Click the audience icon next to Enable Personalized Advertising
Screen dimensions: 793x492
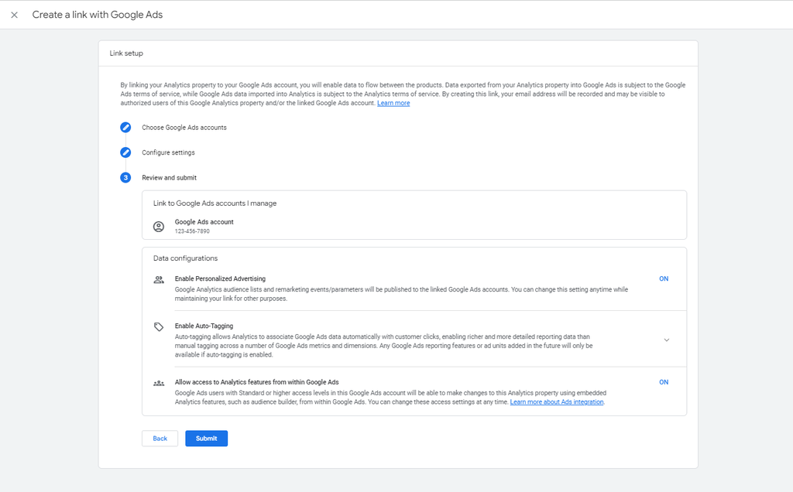(x=159, y=278)
